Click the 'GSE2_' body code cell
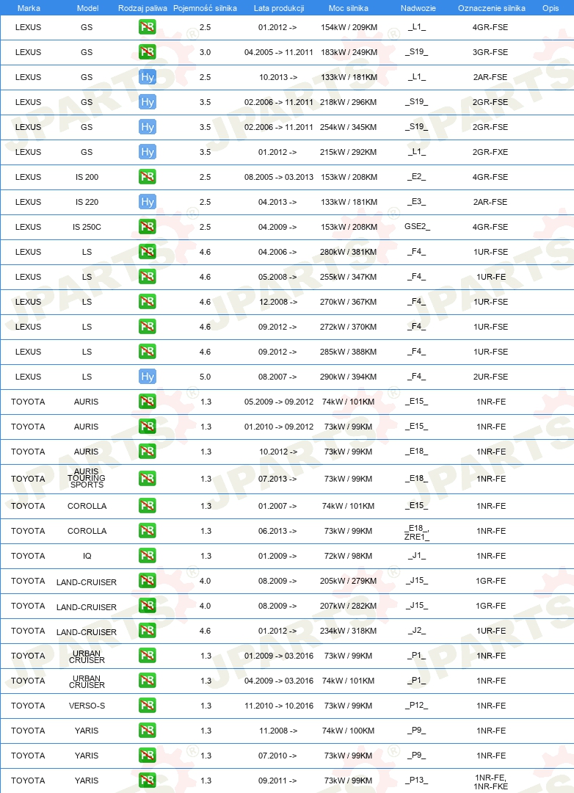The image size is (574, 793). pyautogui.click(x=417, y=227)
